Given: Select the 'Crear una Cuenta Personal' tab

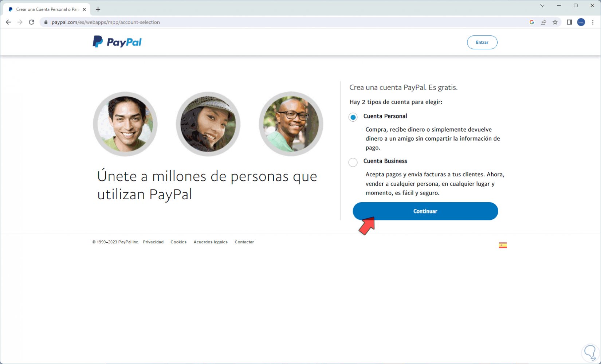Looking at the screenshot, I should [x=47, y=9].
